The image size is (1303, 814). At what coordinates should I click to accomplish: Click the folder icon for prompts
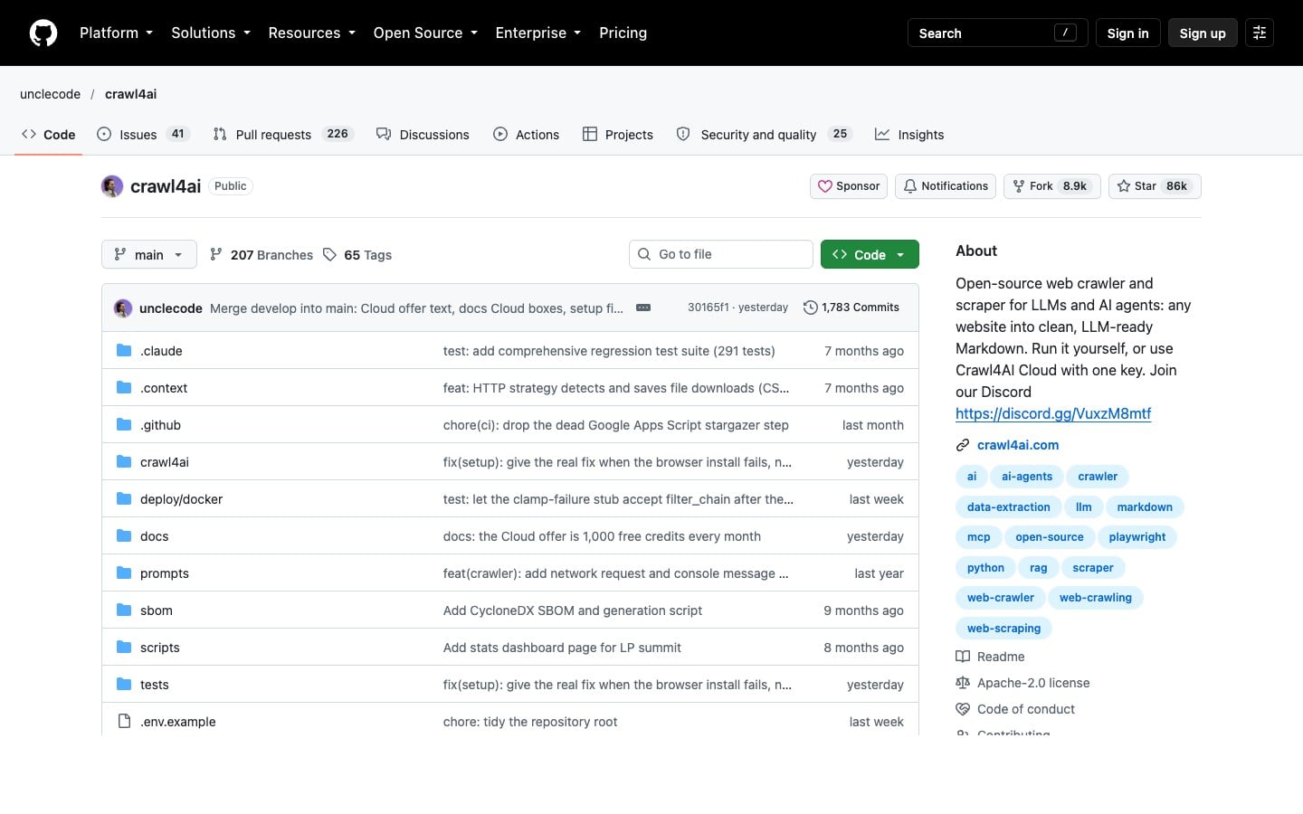(x=124, y=573)
